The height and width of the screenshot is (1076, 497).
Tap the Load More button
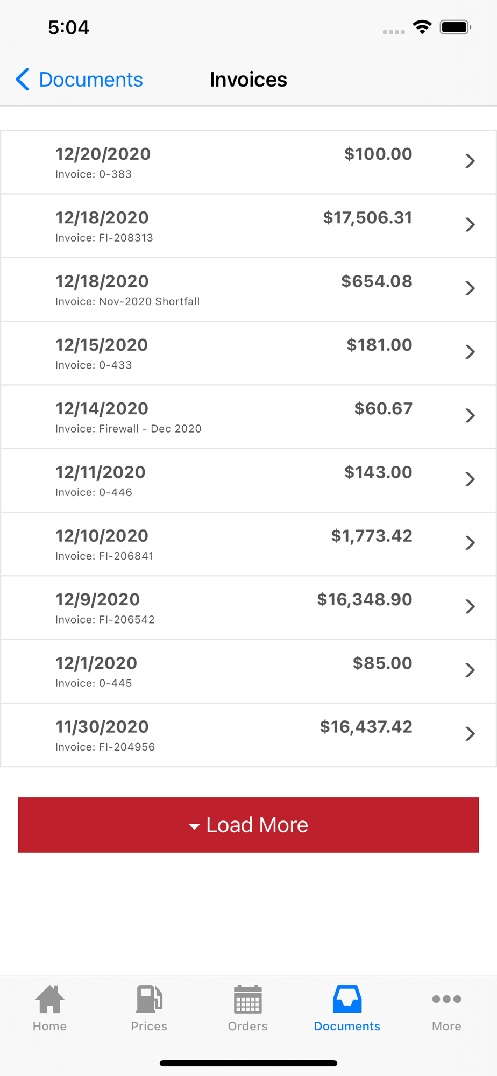tap(248, 825)
